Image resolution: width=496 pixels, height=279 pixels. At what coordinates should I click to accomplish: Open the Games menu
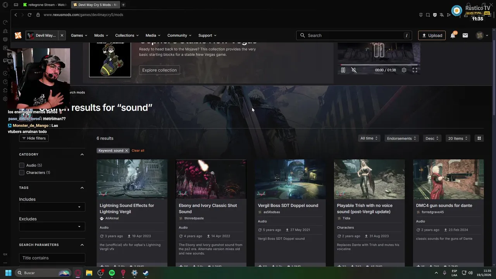[x=79, y=35]
